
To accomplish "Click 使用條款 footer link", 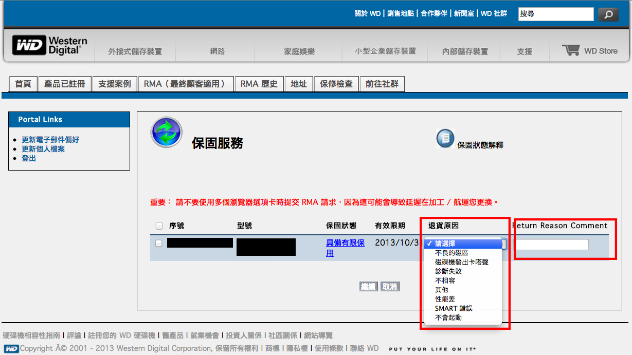I will click(x=329, y=348).
